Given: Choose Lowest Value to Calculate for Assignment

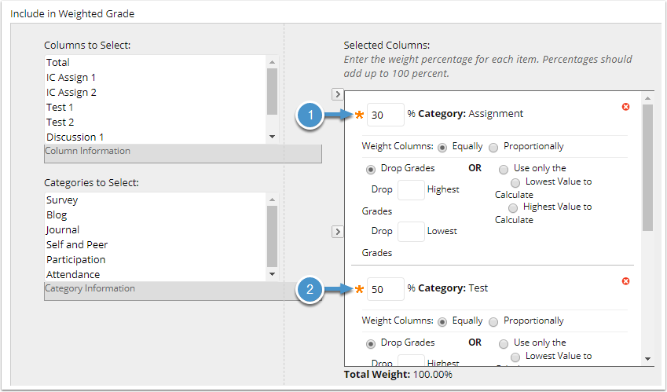Looking at the screenshot, I should (x=514, y=182).
